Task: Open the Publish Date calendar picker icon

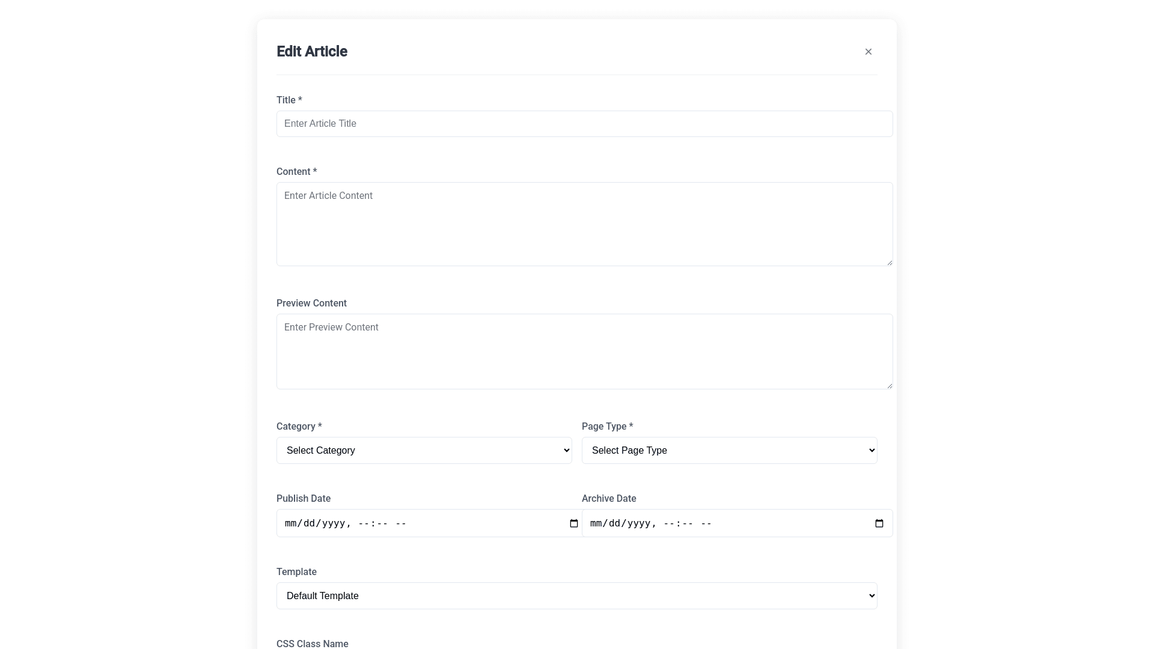Action: [574, 523]
